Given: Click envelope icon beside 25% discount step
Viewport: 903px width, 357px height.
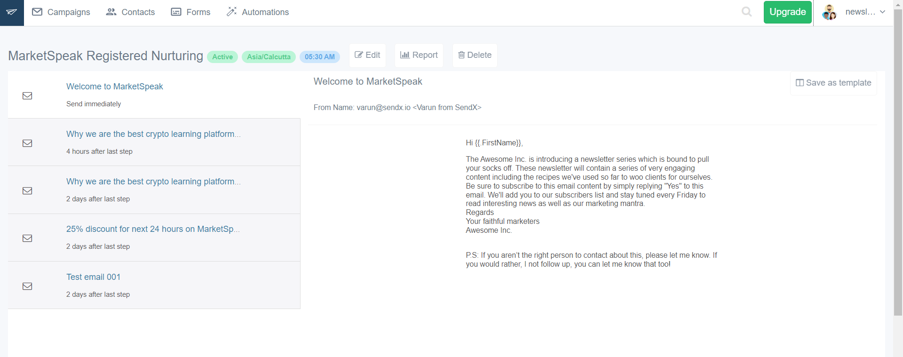Looking at the screenshot, I should point(27,238).
